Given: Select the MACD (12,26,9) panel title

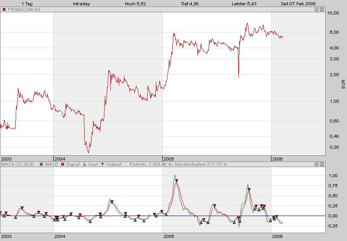Looking at the screenshot, I should point(18,164).
